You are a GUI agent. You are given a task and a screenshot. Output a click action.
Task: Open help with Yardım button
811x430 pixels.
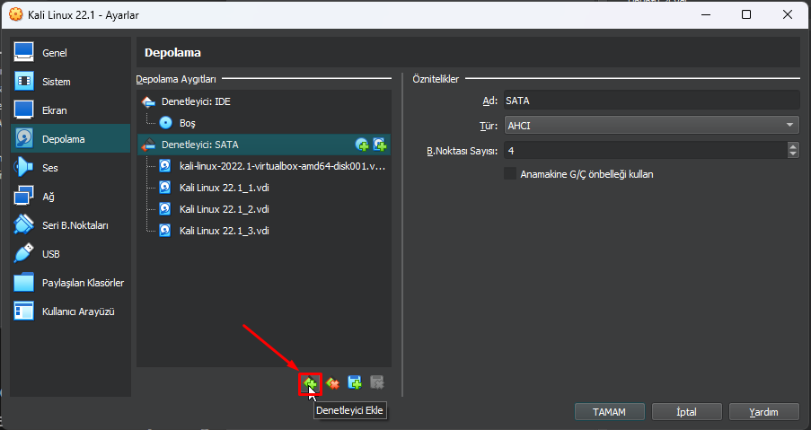click(764, 412)
